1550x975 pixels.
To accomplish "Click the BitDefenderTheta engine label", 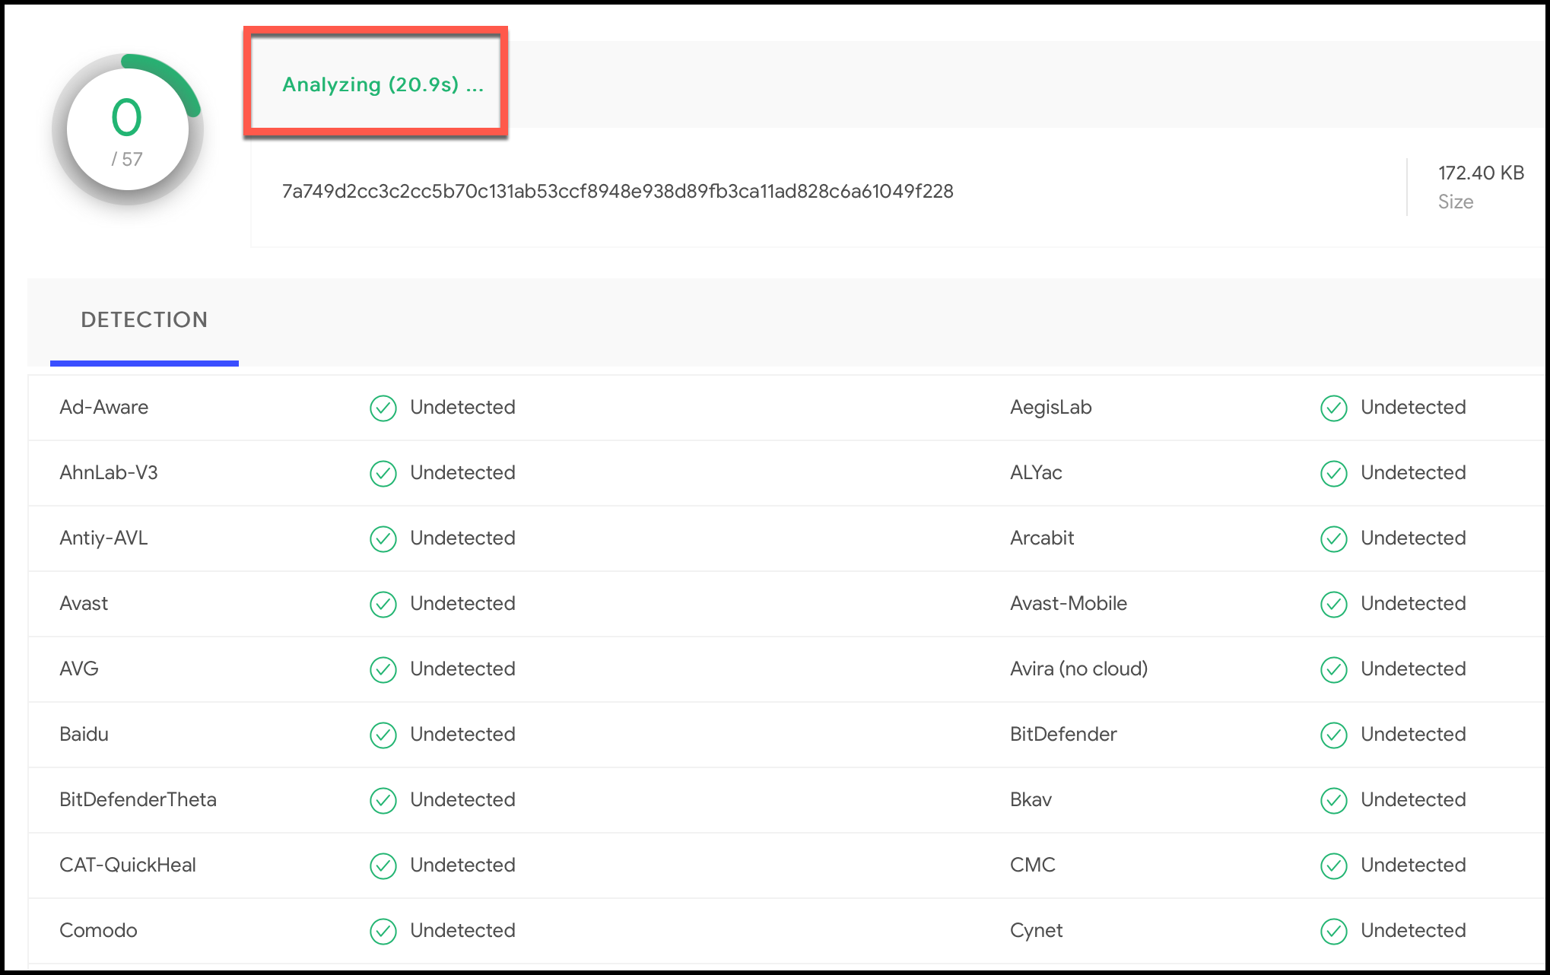I will pyautogui.click(x=138, y=800).
